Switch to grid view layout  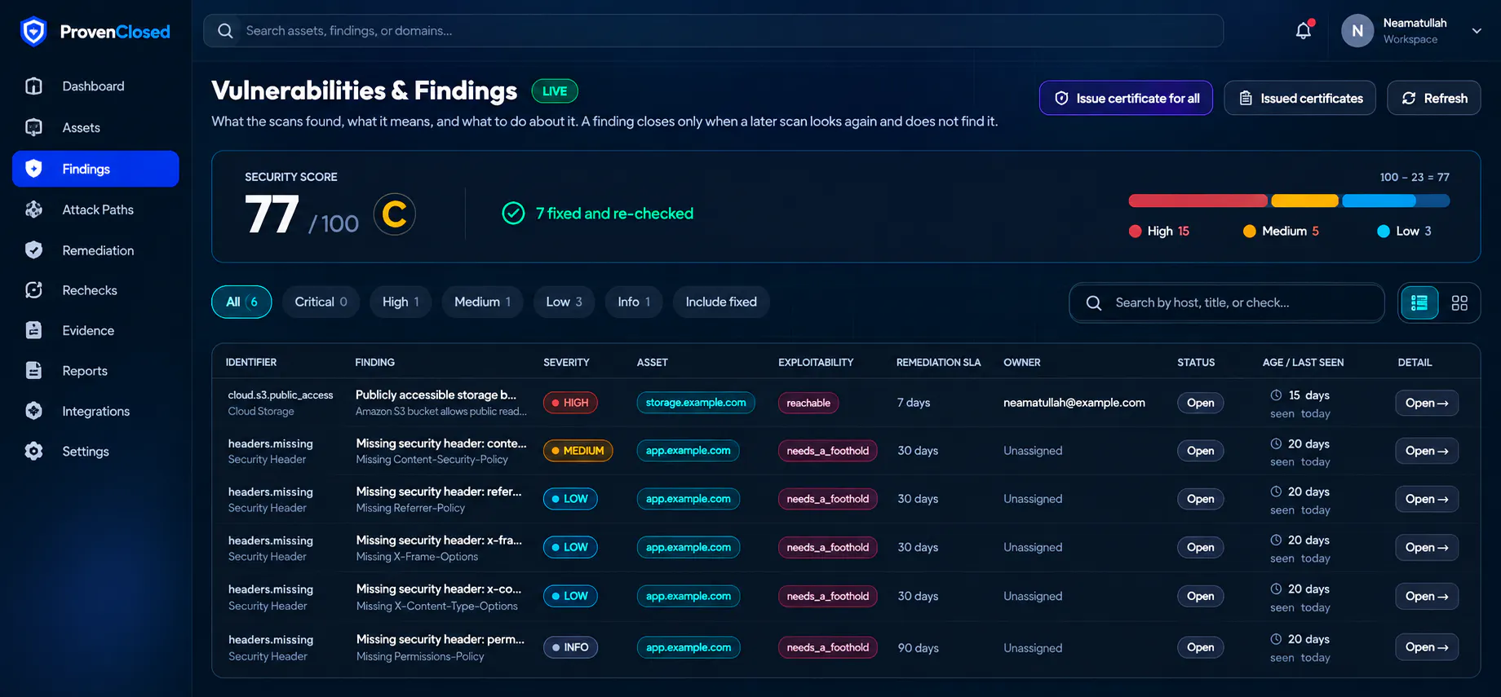(x=1459, y=303)
